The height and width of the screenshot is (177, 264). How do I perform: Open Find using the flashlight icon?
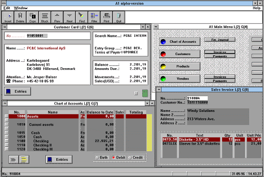point(82,17)
